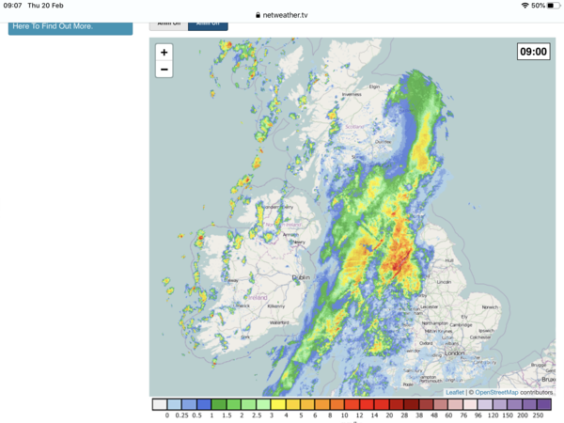Tap the Ipswich label on the map

tap(486, 331)
